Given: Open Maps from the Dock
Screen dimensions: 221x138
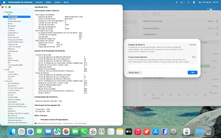Looking at the screenshot, I should click(x=57, y=132).
